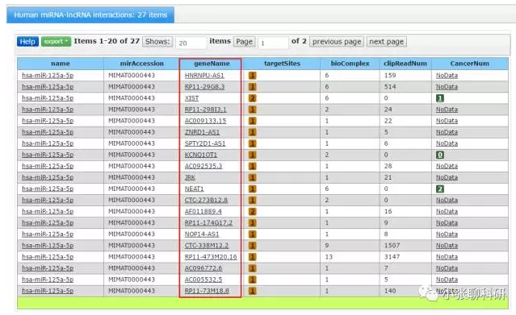Image resolution: width=516 pixels, height=315 pixels.
Task: Click the target sites icon for RP11-29G8.3
Action: (x=253, y=87)
